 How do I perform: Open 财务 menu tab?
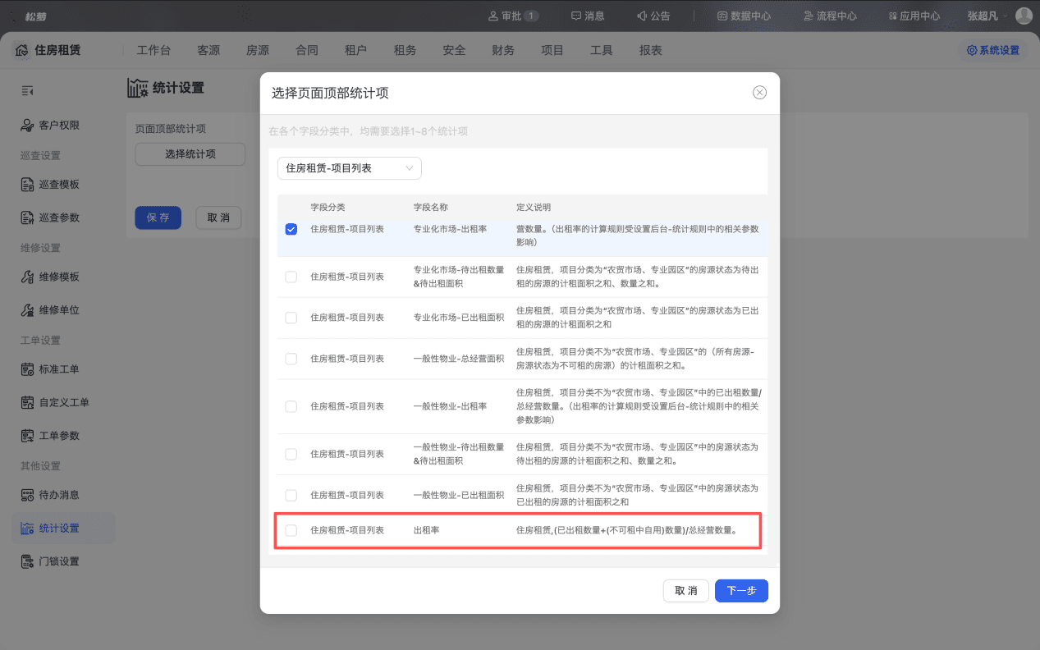coord(503,50)
